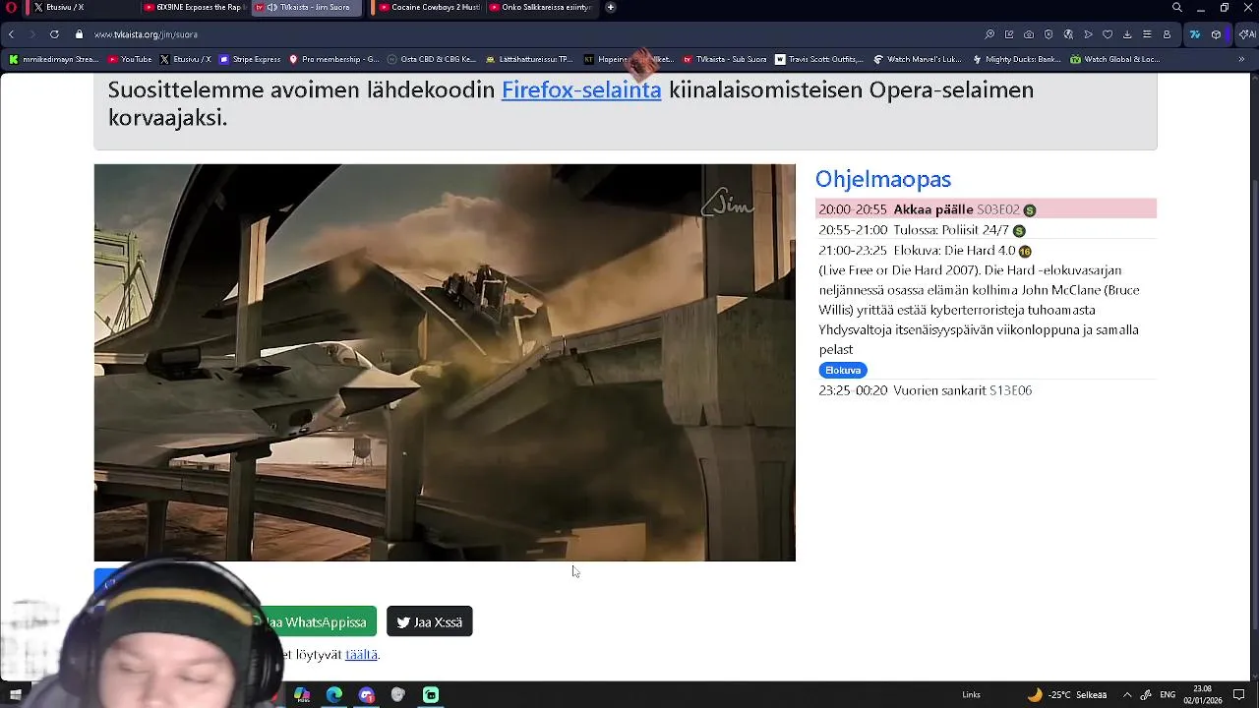Viewport: 1259px width, 708px height.
Task: Open the Ohjelmaopas heading link
Action: point(883,179)
